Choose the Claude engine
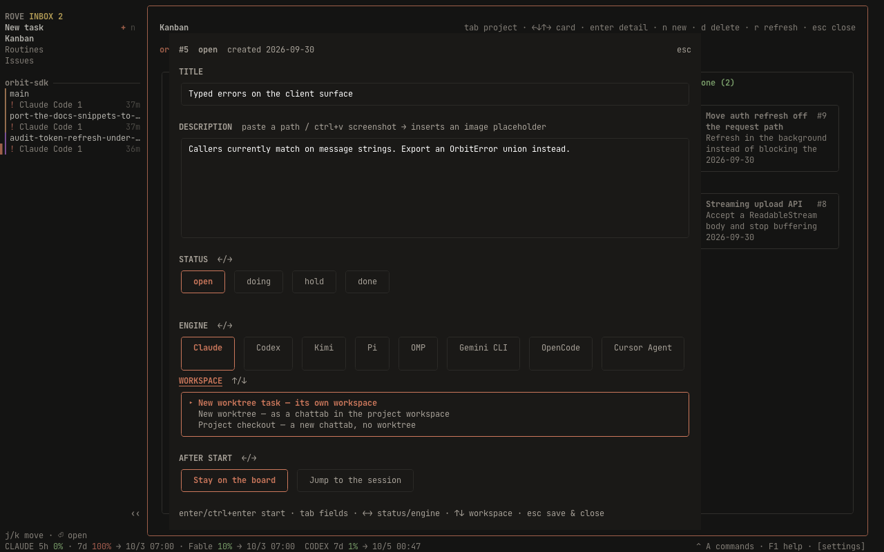884x552 pixels. pyautogui.click(x=208, y=353)
